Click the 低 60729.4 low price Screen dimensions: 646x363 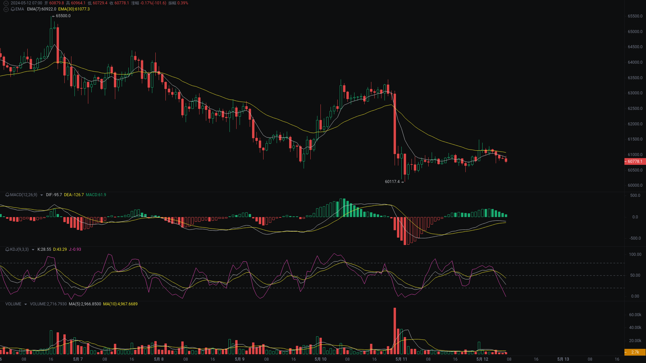(98, 3)
